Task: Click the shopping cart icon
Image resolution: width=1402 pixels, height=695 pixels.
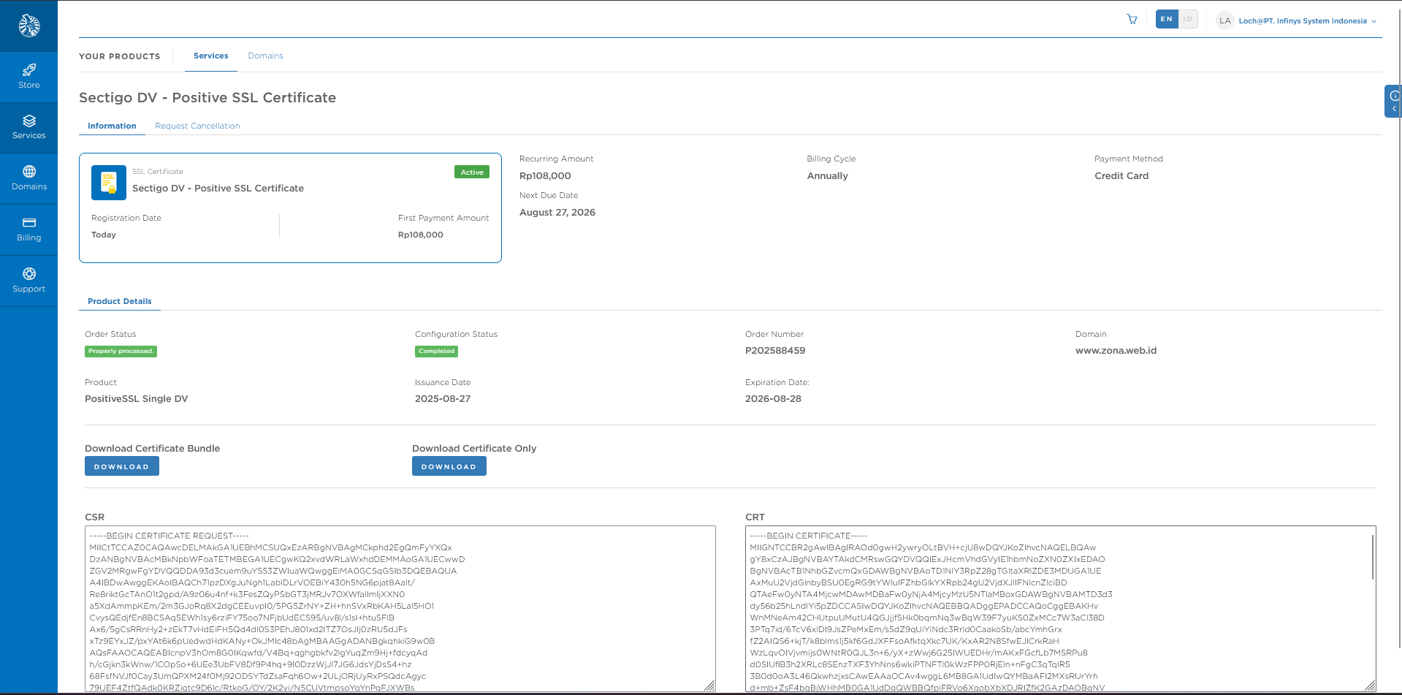Action: click(x=1131, y=20)
